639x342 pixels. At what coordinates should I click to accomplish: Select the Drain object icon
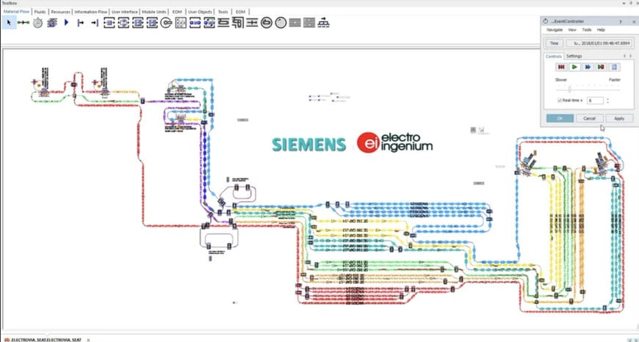[x=95, y=23]
